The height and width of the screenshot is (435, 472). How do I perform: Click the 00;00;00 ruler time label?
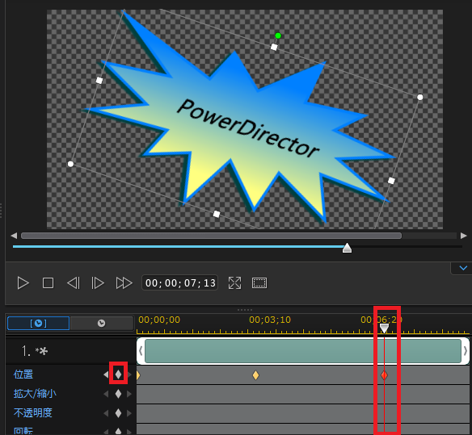coord(159,320)
